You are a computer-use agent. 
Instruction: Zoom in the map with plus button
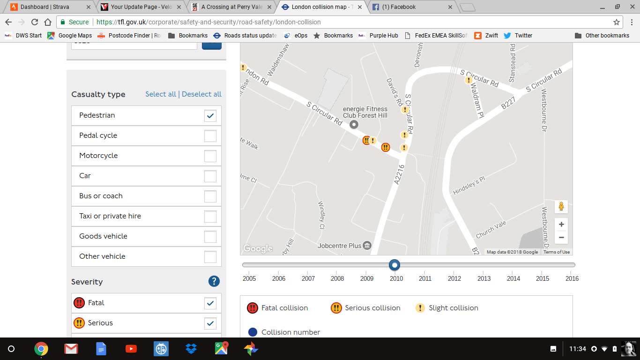coord(561,225)
